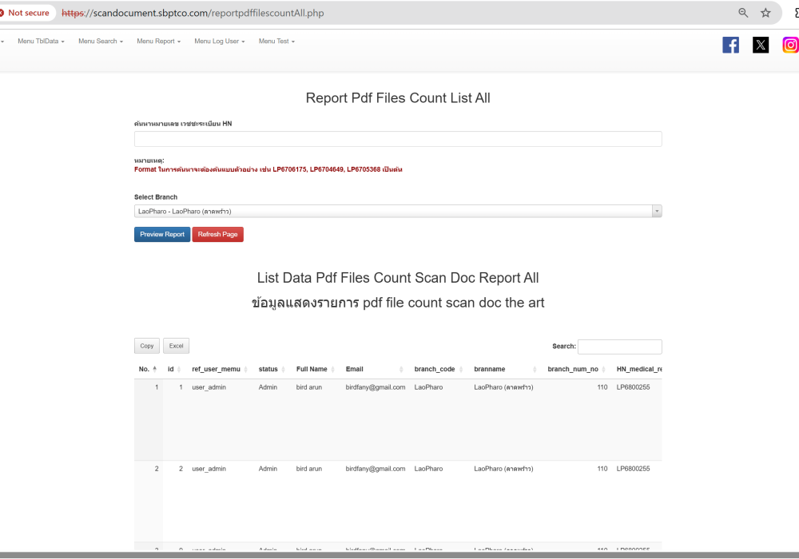Open the Instagram icon link
The width and height of the screenshot is (799, 559).
(790, 46)
